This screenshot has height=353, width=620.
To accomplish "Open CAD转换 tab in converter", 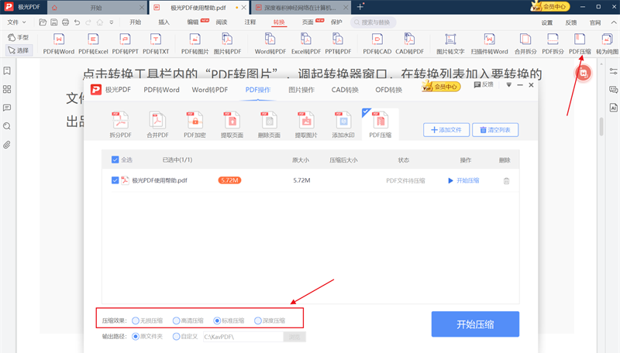I will (x=345, y=90).
